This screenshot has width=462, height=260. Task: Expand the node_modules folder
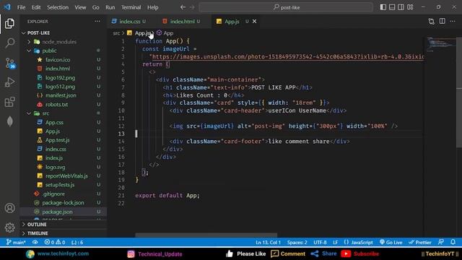pyautogui.click(x=59, y=42)
